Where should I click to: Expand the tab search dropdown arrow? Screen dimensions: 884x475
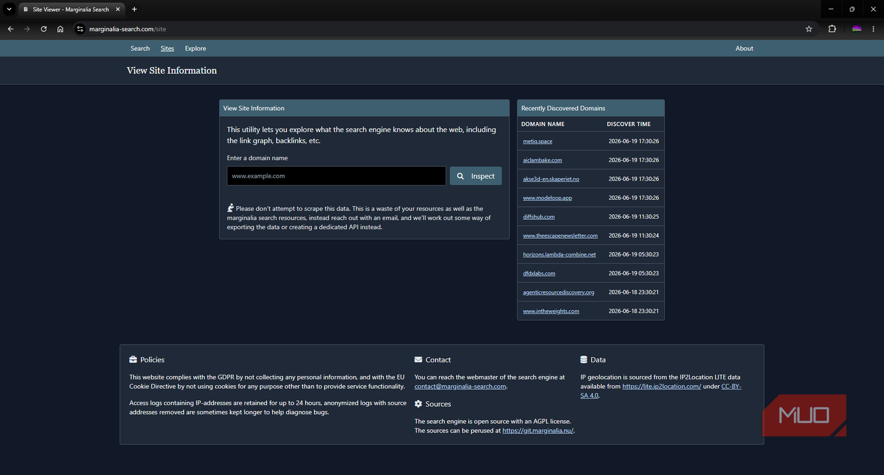[x=9, y=9]
